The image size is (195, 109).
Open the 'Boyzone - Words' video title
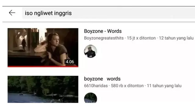(x=103, y=31)
